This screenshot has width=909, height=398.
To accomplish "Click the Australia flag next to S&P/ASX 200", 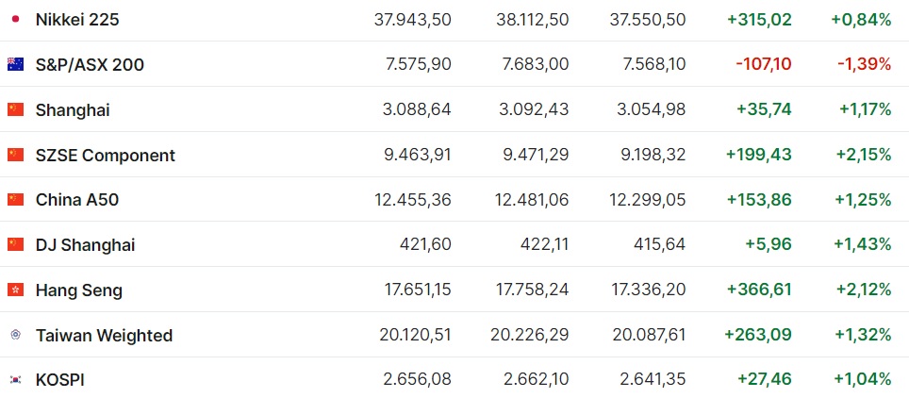I will (x=15, y=64).
